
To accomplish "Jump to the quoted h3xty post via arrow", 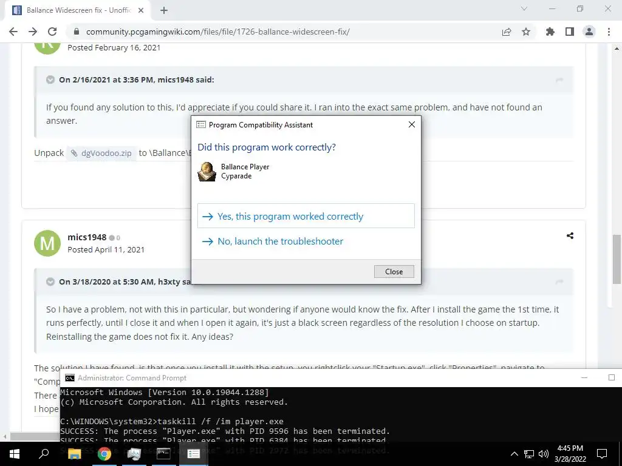I will click(559, 282).
